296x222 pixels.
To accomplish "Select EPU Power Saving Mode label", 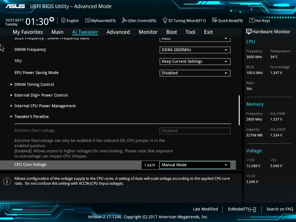I will point(36,73).
